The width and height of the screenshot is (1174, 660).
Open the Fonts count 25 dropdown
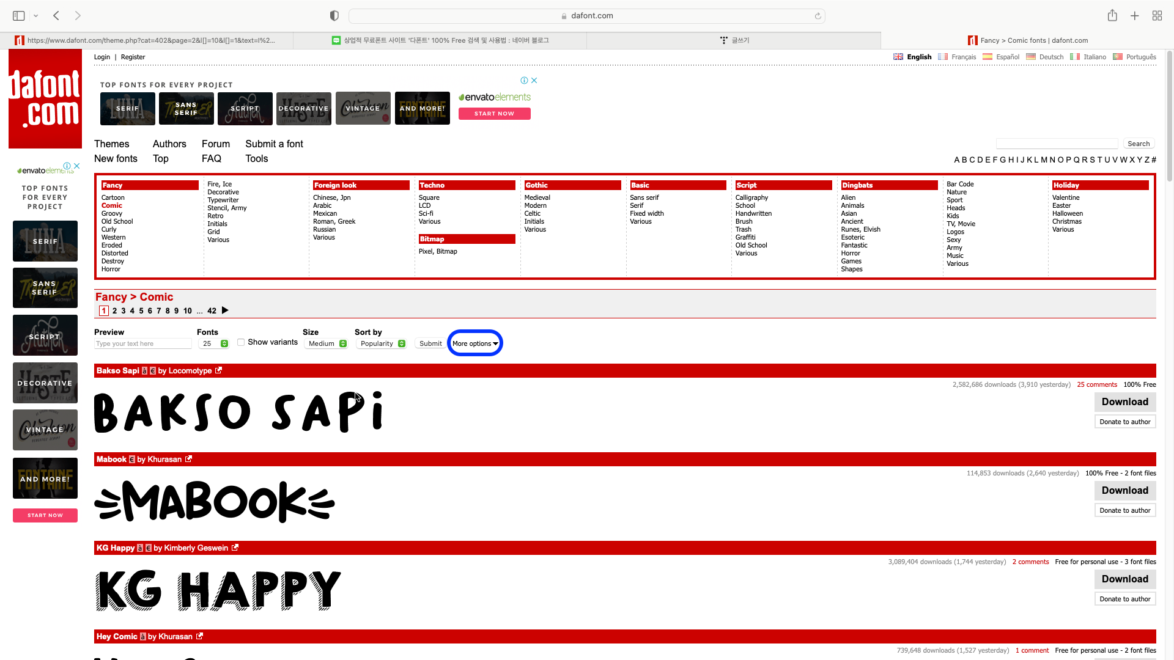(213, 343)
